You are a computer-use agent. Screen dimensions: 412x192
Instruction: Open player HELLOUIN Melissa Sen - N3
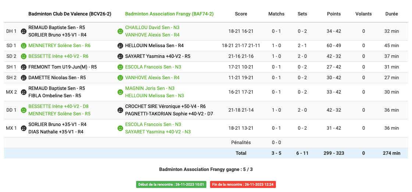coord(154,95)
